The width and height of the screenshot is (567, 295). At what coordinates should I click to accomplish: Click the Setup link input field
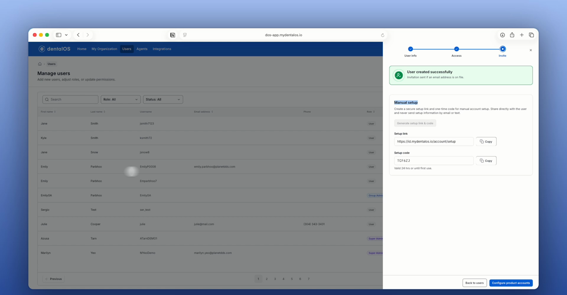click(x=434, y=142)
